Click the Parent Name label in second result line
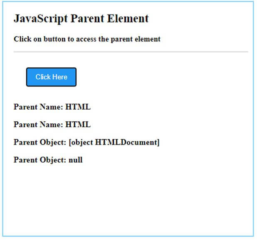The height and width of the screenshot is (241, 257). 38,124
